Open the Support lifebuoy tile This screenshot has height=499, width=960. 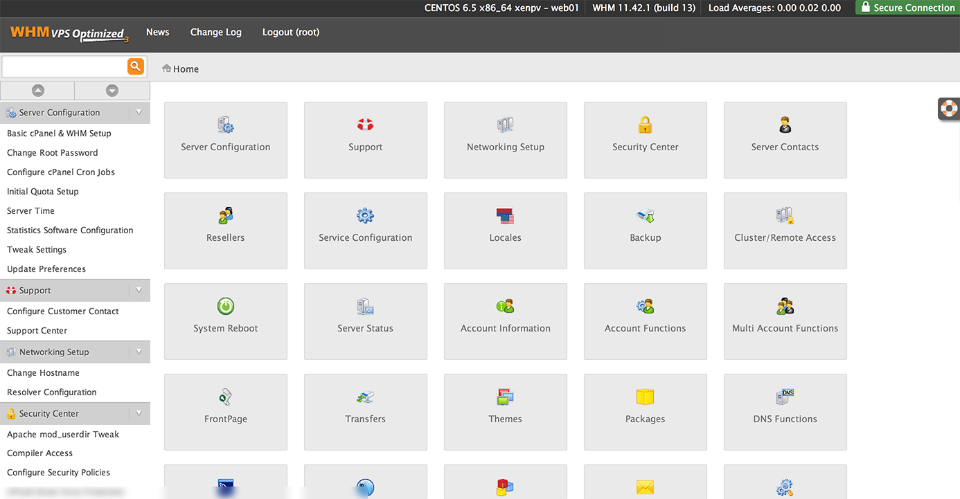pos(366,140)
